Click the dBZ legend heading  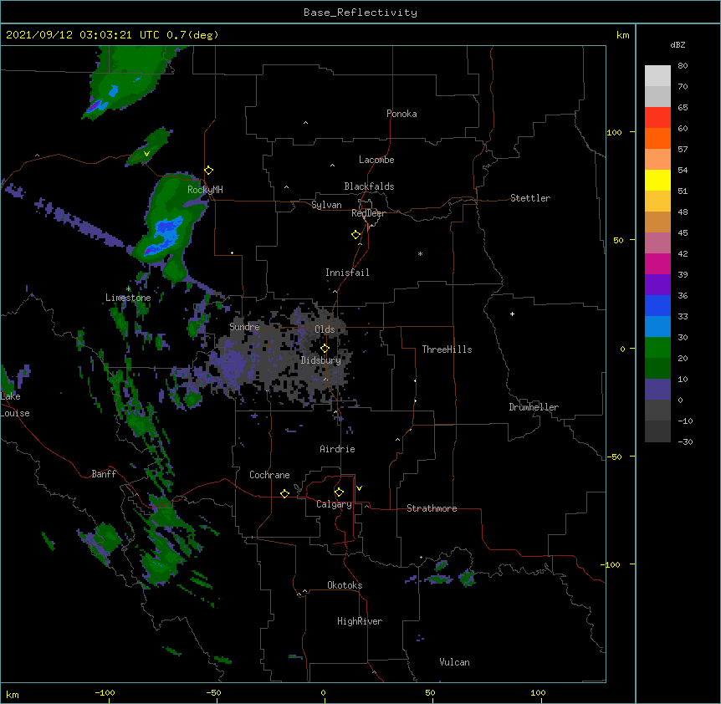(x=678, y=44)
